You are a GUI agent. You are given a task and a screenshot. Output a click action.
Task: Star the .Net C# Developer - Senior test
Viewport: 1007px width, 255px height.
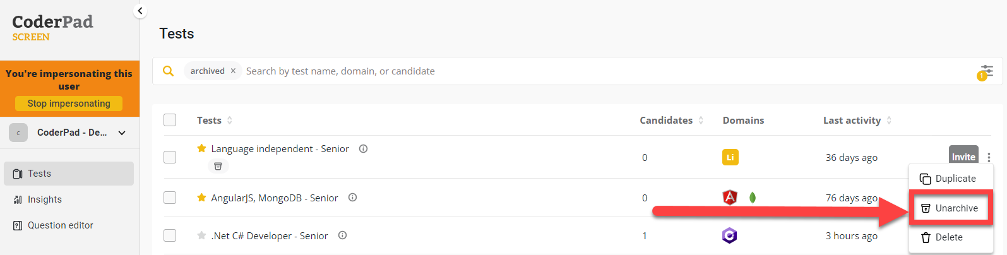(201, 235)
